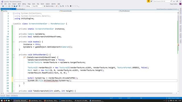Click the Bookmark toolbar icon

point(71,6)
